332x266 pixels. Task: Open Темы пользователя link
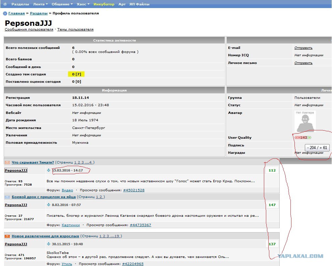point(75,29)
